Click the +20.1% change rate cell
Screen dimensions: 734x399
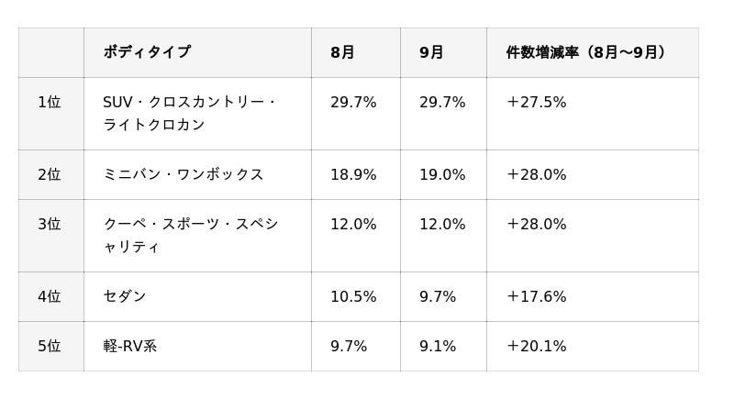click(536, 346)
